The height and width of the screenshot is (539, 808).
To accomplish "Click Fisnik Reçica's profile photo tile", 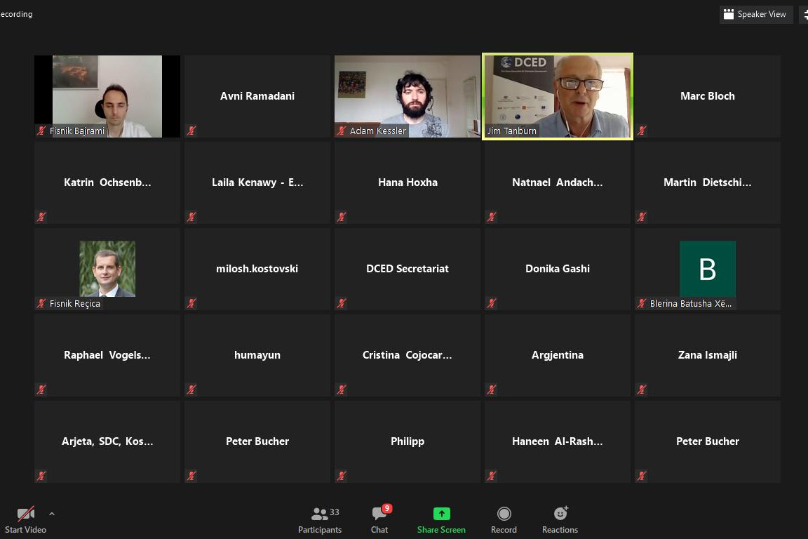I will (x=107, y=269).
